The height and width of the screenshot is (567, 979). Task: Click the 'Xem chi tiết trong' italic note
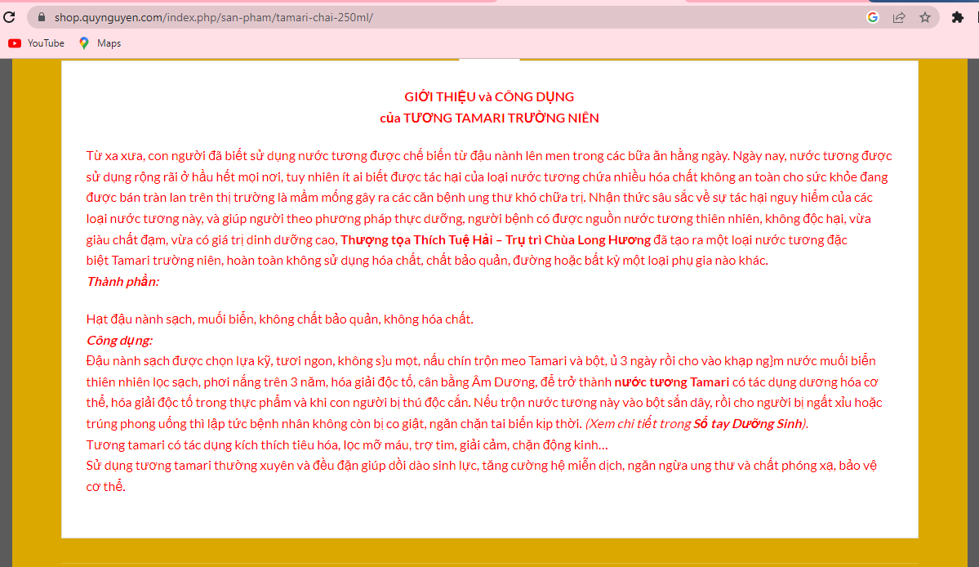coord(639,424)
